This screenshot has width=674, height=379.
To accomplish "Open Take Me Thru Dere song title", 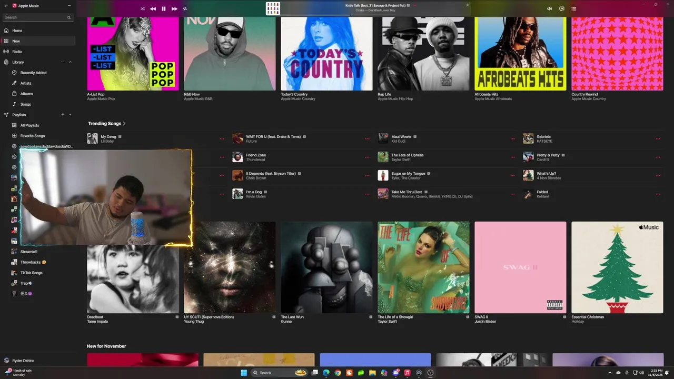I will click(x=407, y=192).
